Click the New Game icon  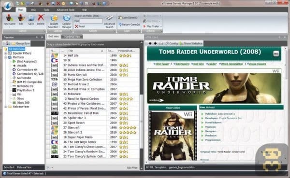(x=10, y=18)
